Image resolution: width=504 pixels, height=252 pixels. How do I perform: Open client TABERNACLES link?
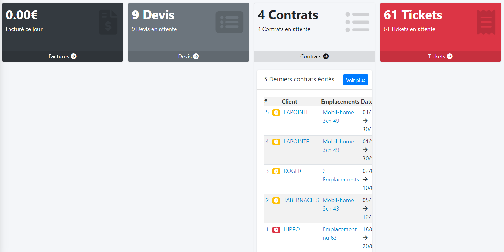tap(301, 200)
